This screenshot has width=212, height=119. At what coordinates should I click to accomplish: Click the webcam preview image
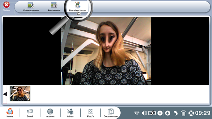tap(106, 51)
